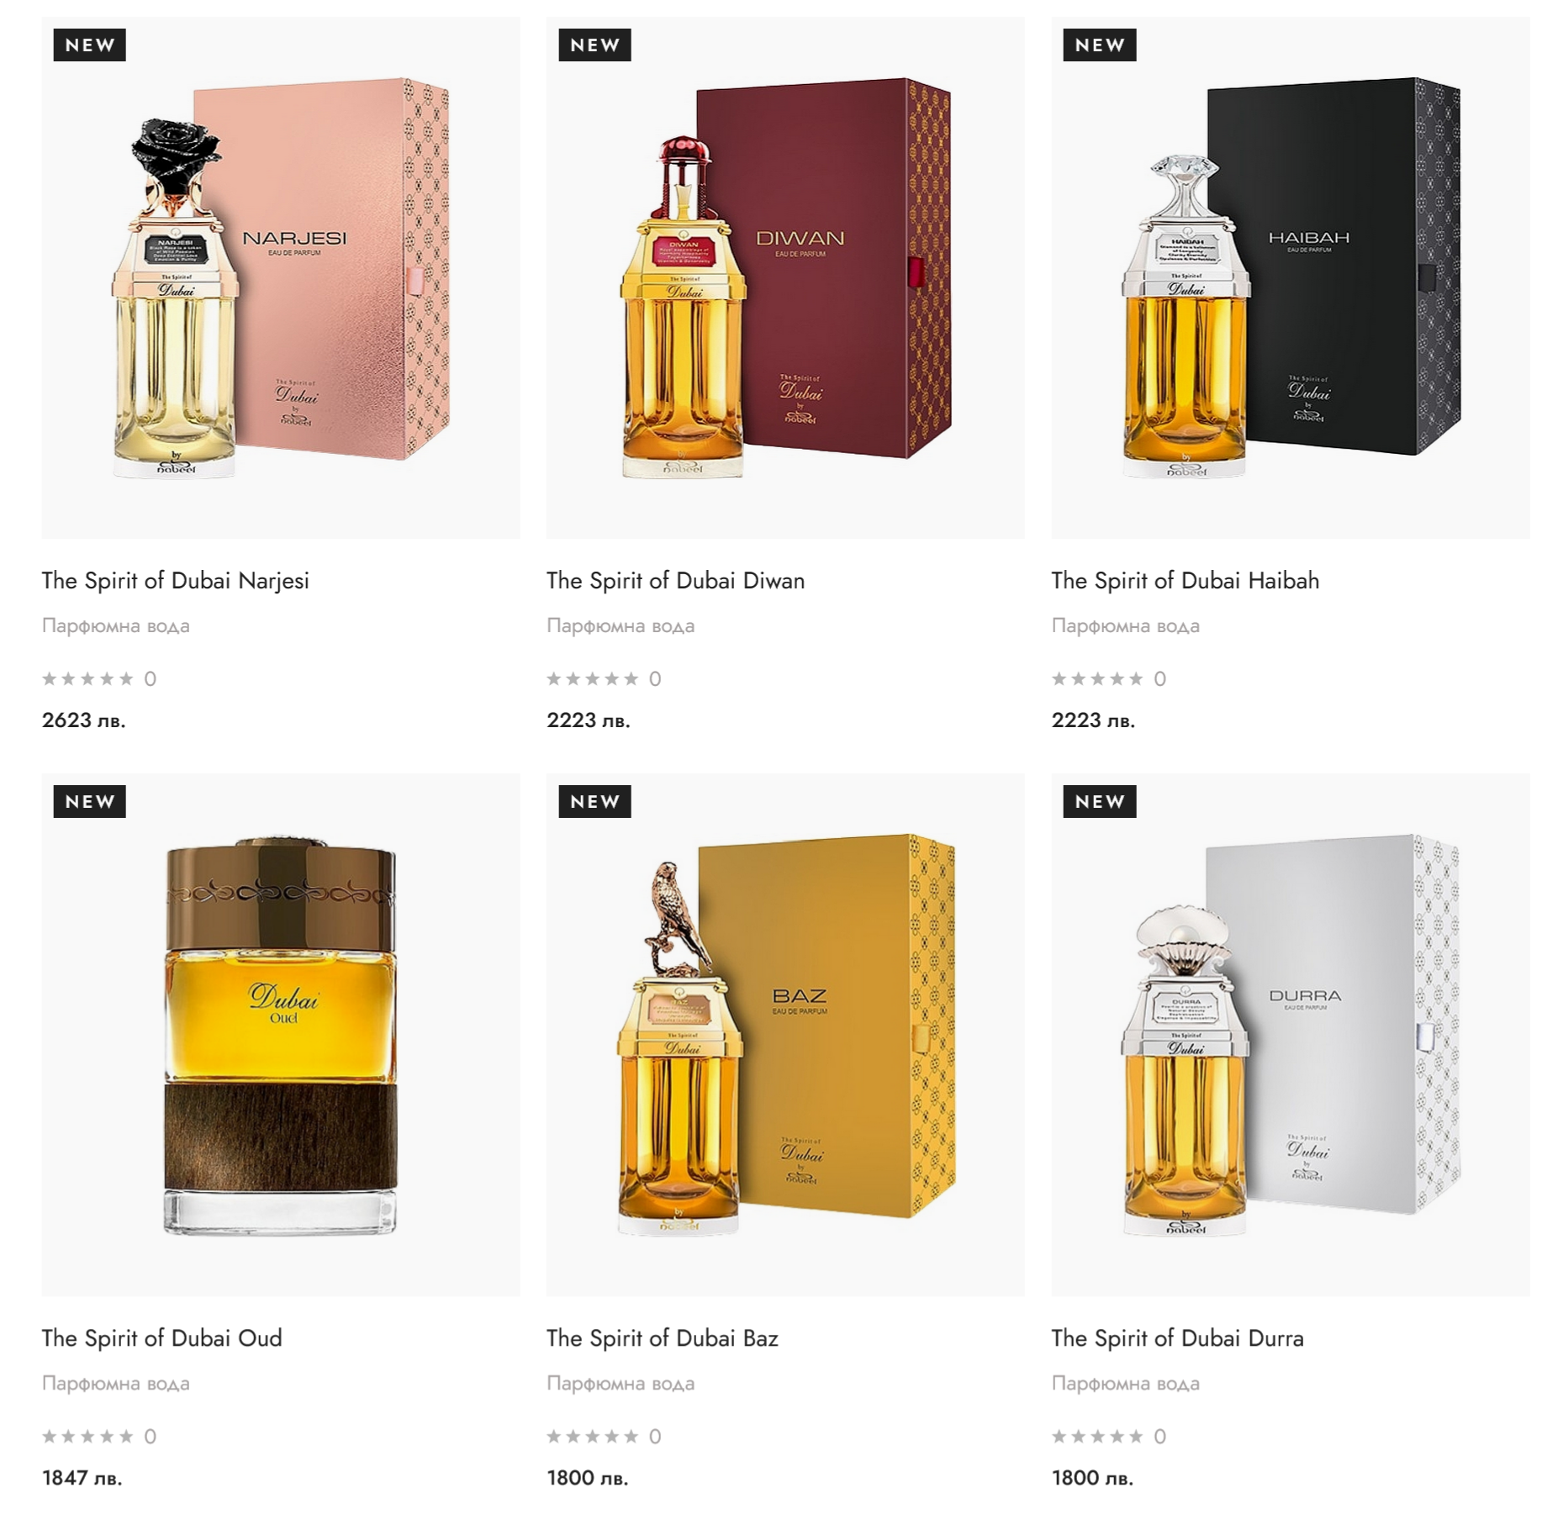Open the Haibah perfume product image
Viewport: 1558px width, 1519px height.
pos(1290,277)
